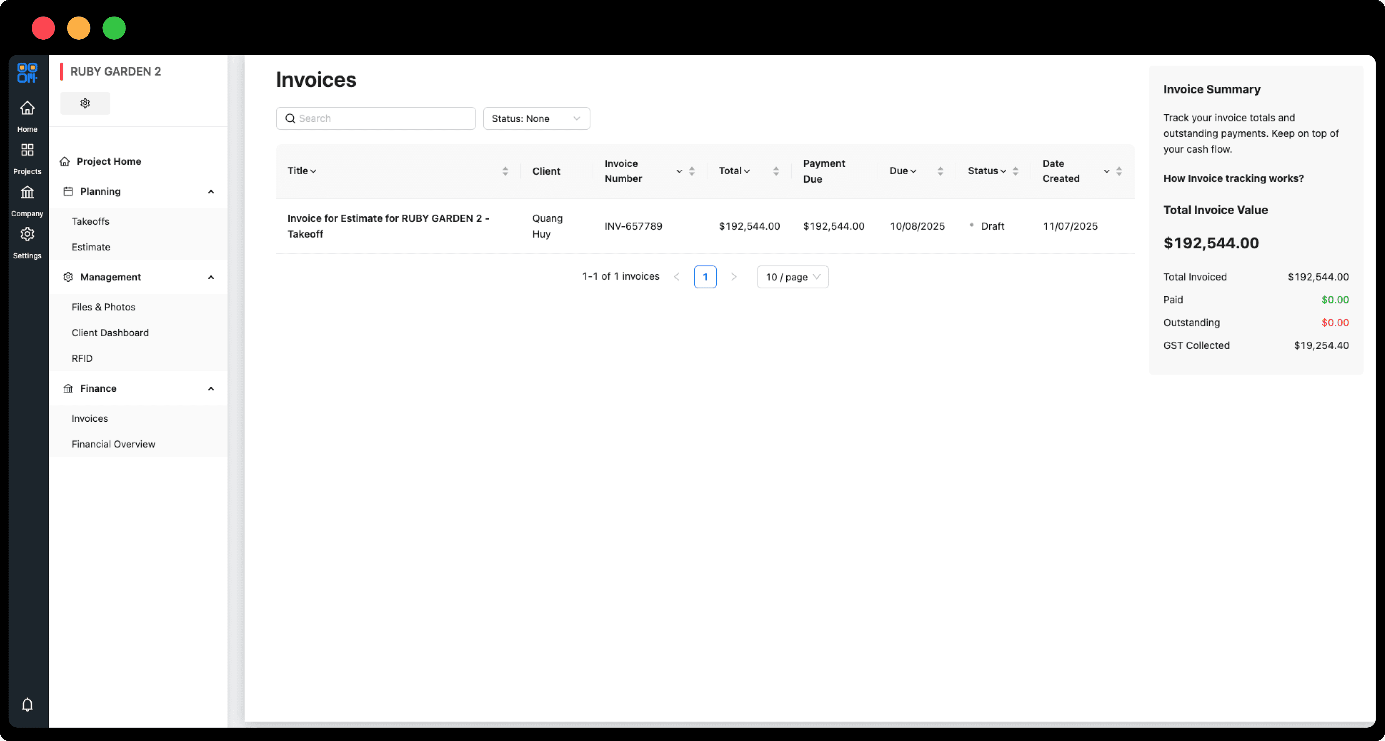This screenshot has height=741, width=1385.
Task: Click How Invoice tracking works?
Action: [x=1234, y=178]
